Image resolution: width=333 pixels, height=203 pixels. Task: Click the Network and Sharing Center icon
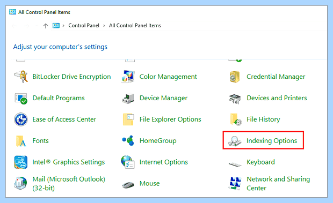click(x=235, y=183)
